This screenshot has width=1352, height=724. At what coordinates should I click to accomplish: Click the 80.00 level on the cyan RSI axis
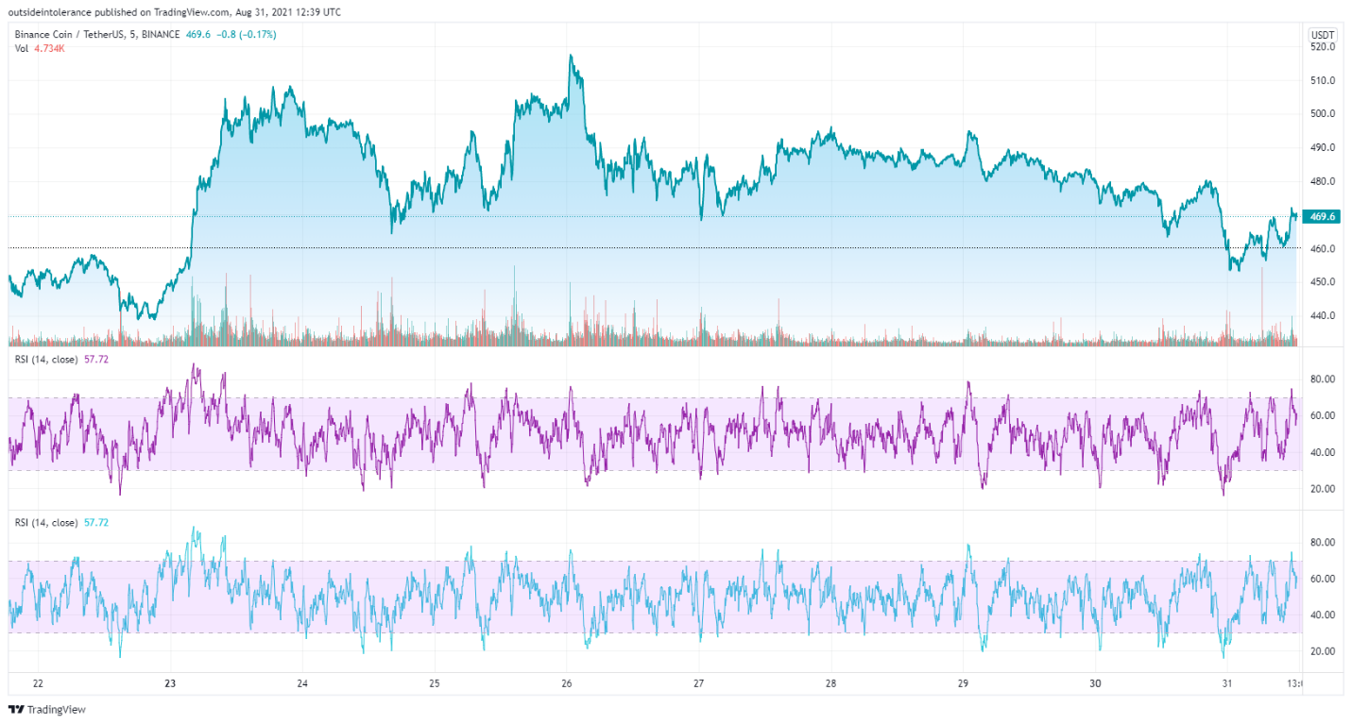[1322, 543]
